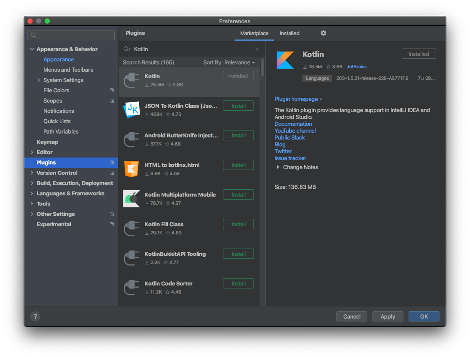Open the Twitter link
This screenshot has width=470, height=358.
(283, 151)
